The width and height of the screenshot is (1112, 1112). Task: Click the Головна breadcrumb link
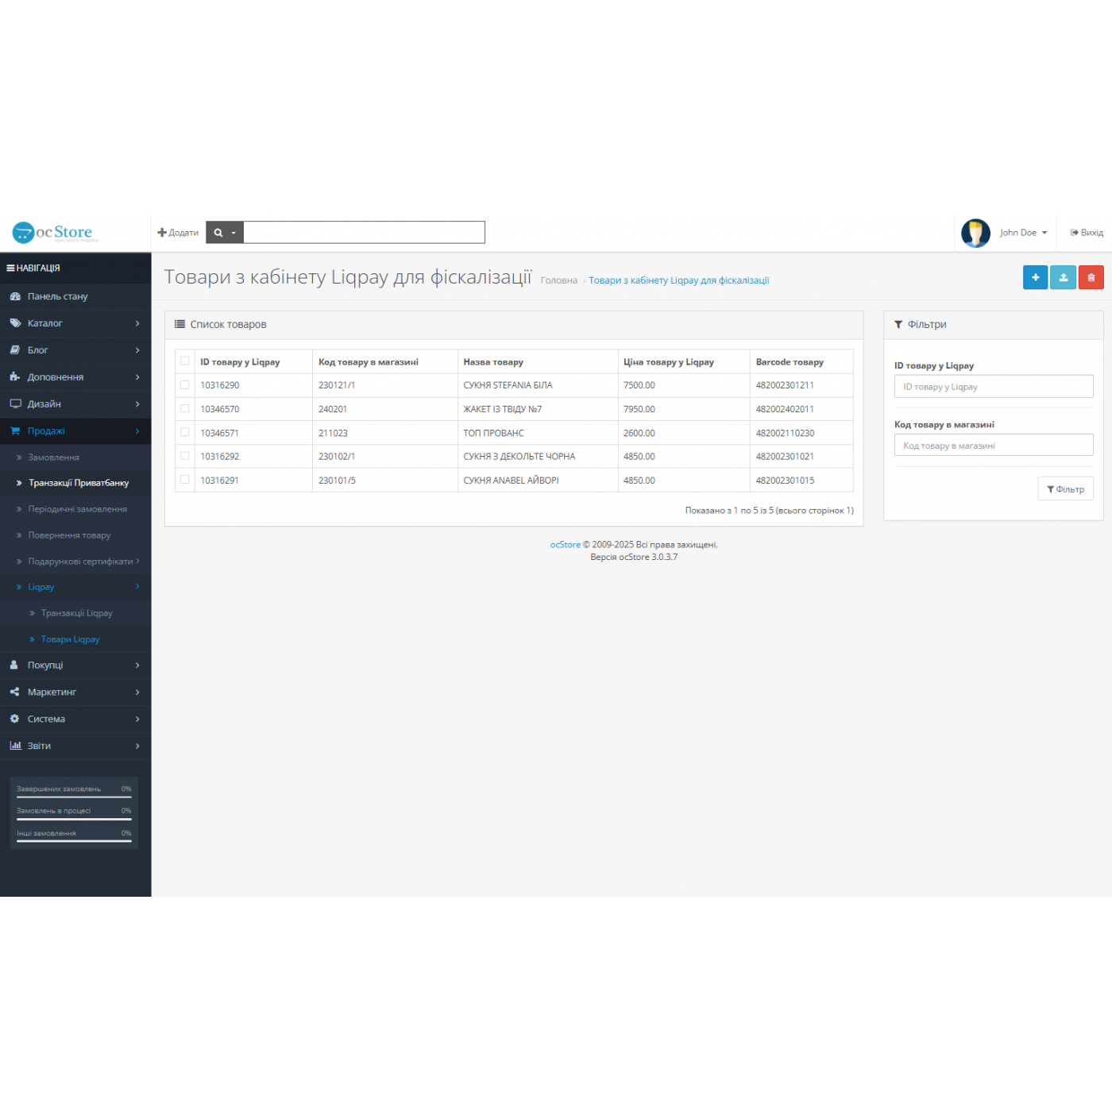558,280
